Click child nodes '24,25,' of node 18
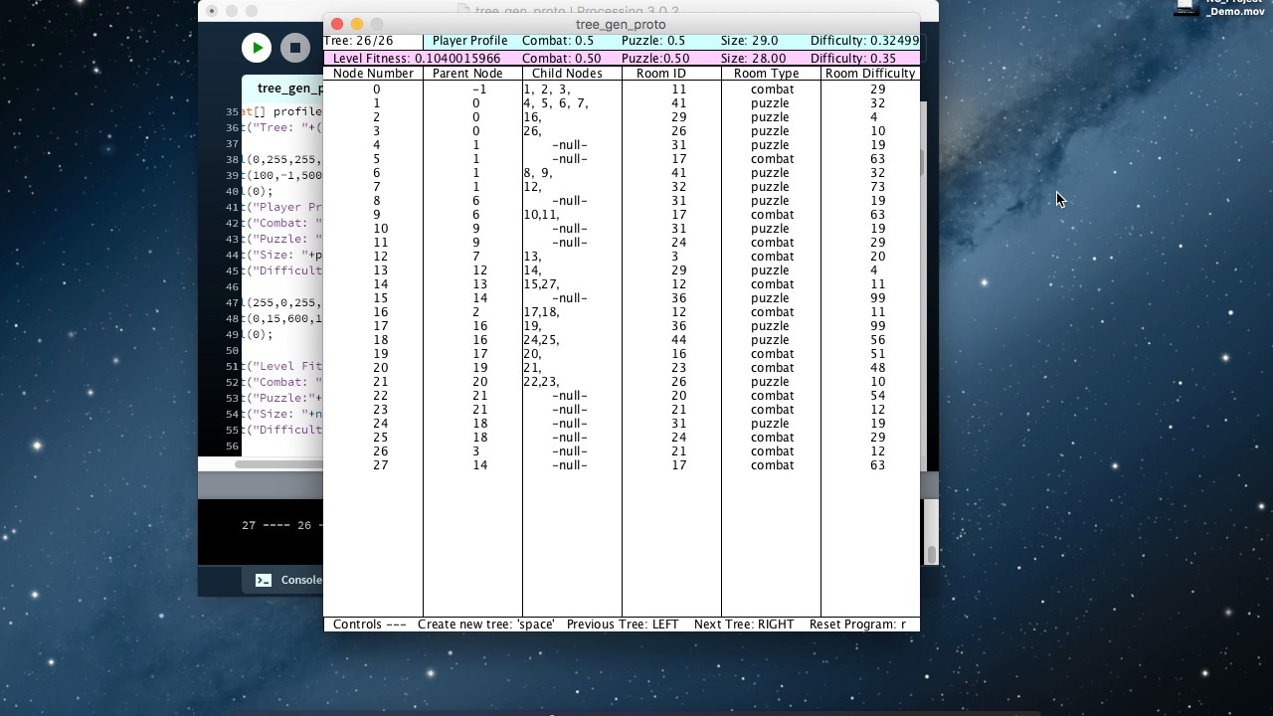 (x=541, y=340)
